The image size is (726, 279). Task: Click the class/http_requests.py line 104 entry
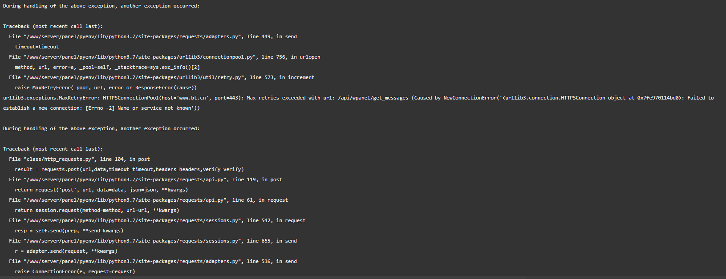[x=79, y=159]
